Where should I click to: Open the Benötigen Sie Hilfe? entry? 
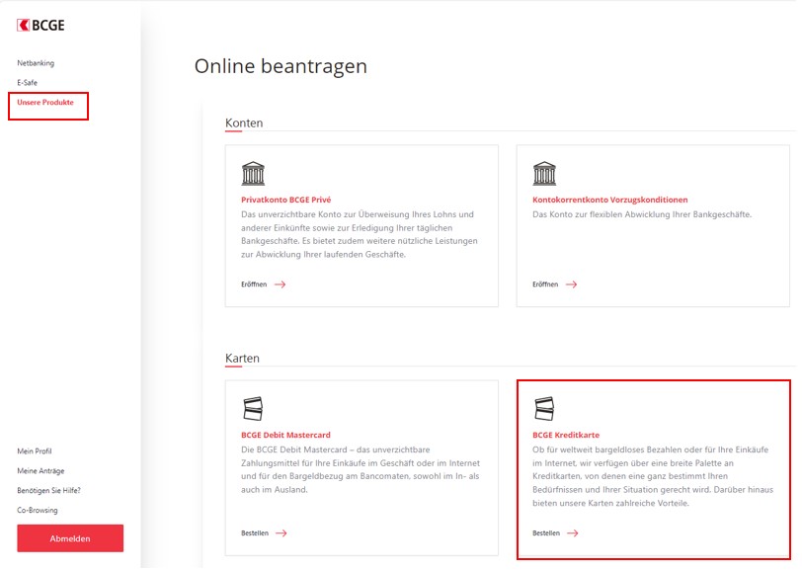[49, 490]
